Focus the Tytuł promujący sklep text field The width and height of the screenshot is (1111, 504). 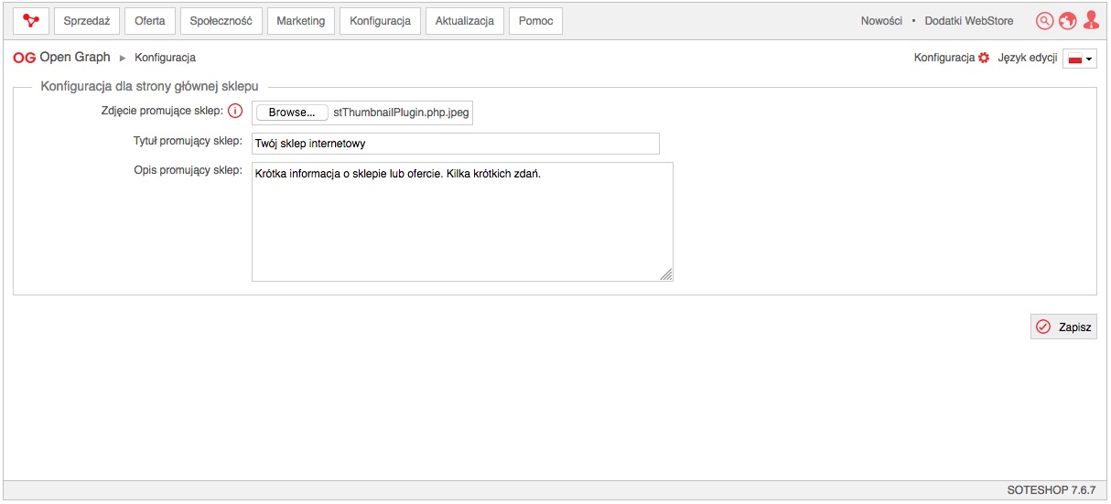(x=456, y=144)
